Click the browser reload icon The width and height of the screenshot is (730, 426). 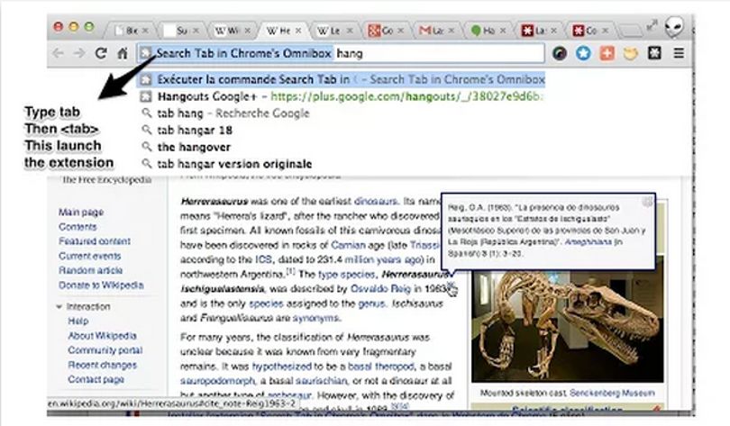point(101,53)
